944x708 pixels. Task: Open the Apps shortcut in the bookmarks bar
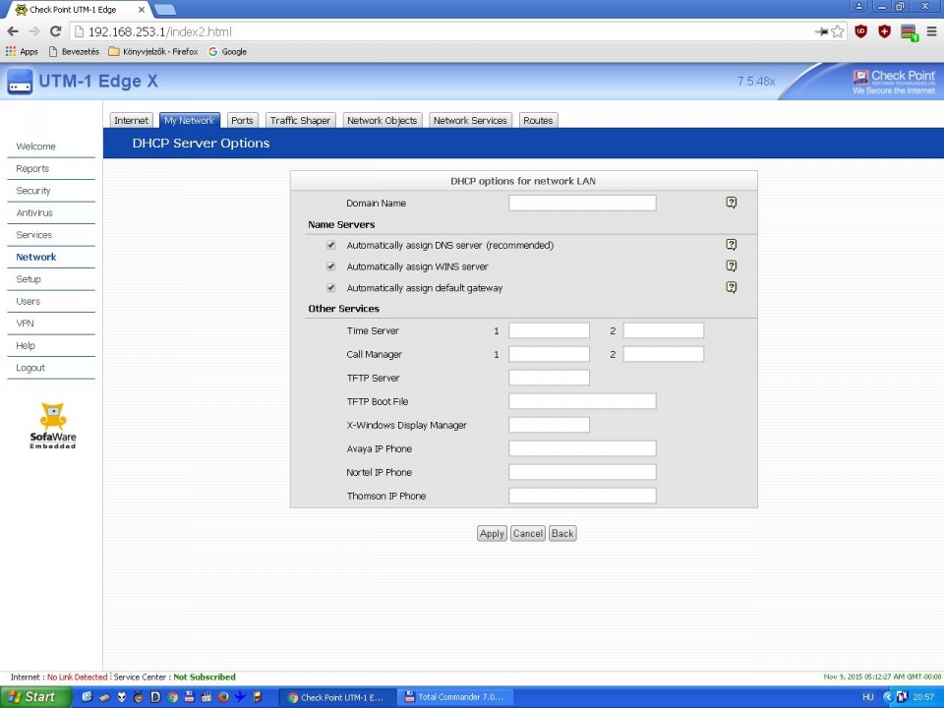coord(22,52)
